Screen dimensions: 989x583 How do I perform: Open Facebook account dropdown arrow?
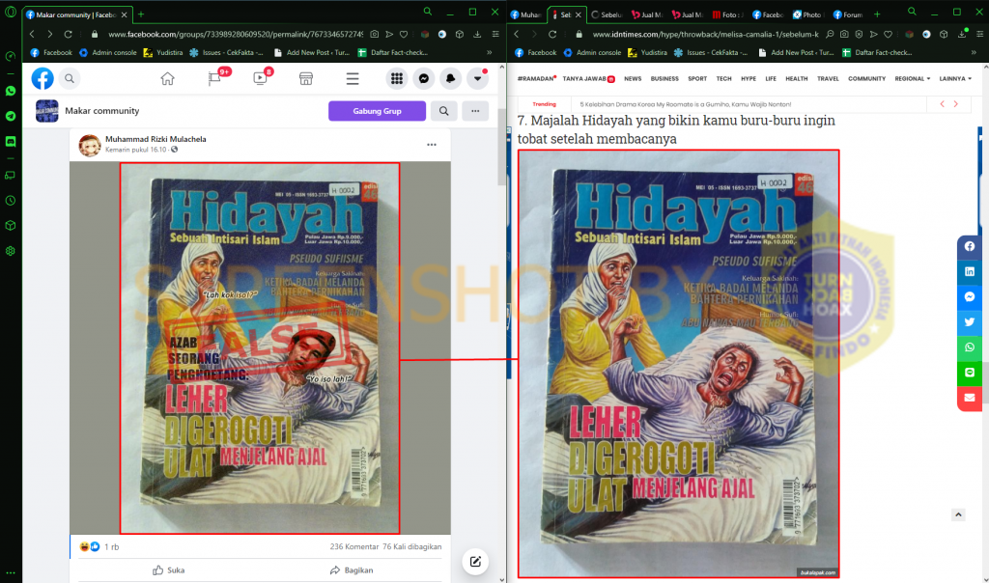(477, 79)
